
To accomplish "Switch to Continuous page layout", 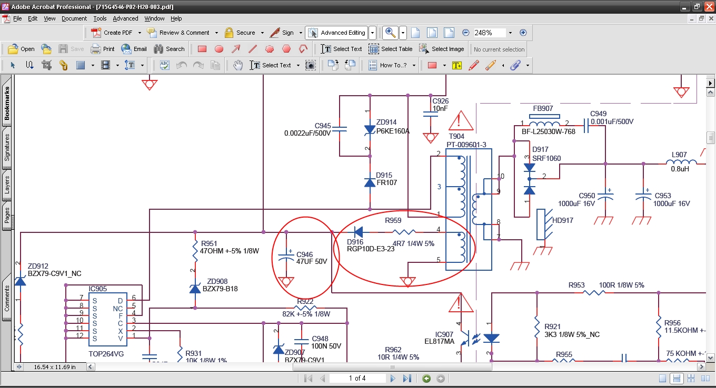I will [x=677, y=379].
